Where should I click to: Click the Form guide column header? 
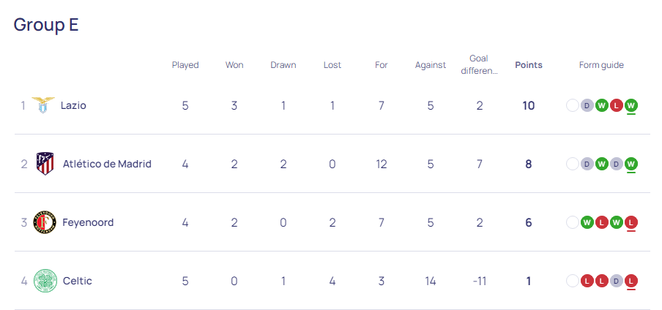pyautogui.click(x=601, y=65)
